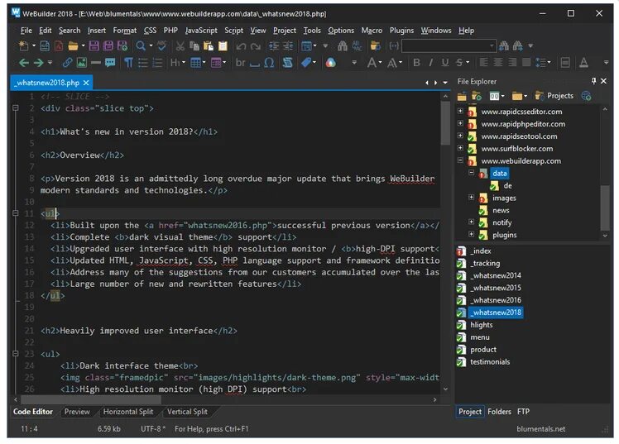Toggle Italic formatting
Image resolution: width=619 pixels, height=444 pixels.
[x=430, y=63]
